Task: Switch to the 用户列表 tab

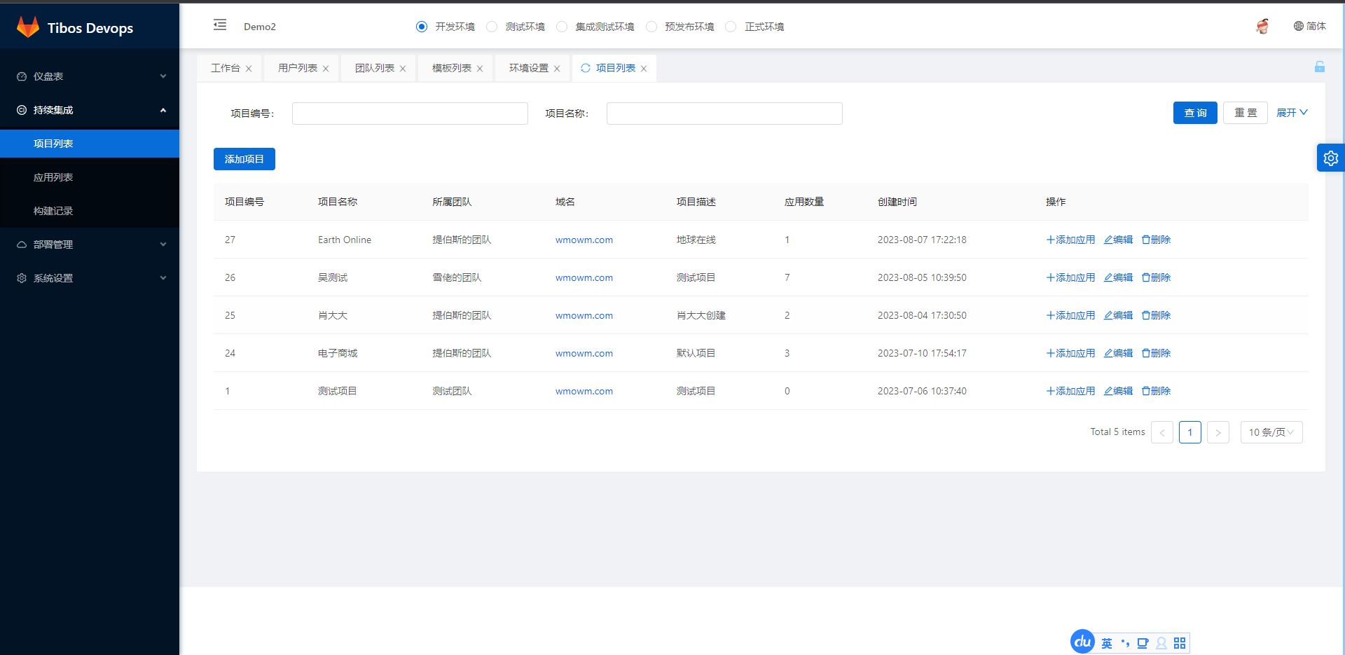Action: click(x=298, y=68)
